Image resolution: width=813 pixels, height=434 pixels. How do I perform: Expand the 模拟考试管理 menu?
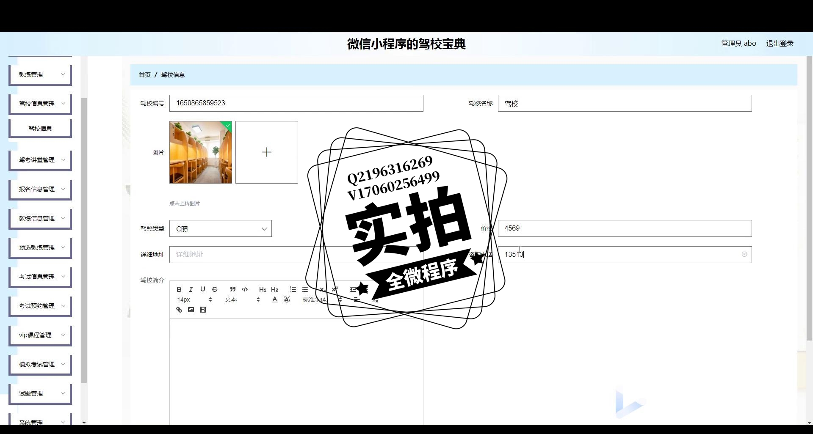[40, 364]
